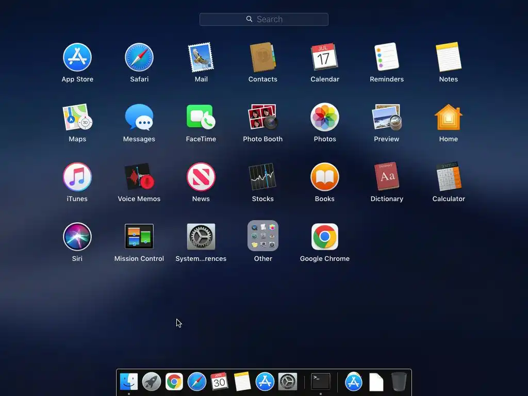This screenshot has height=396, width=528.
Task: Open Maps
Action: click(77, 117)
